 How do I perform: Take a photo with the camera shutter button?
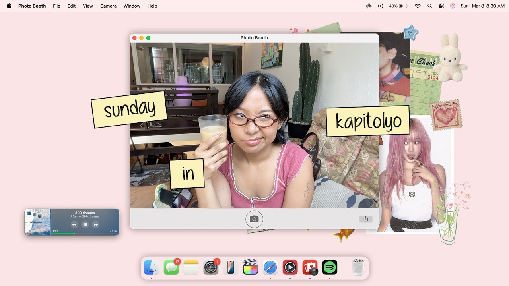click(x=254, y=219)
